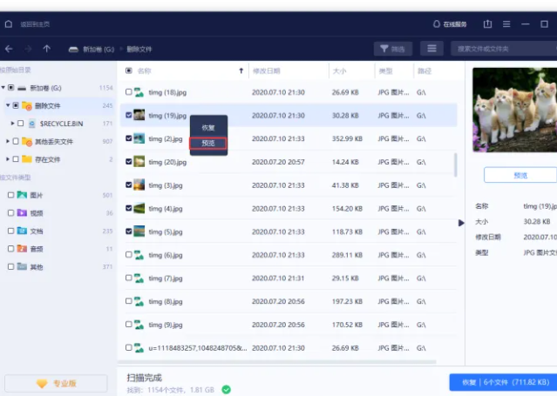Screen dimensions: 557x396
Task: Tick the checkbox for timg (18).jpg
Action: tap(129, 91)
